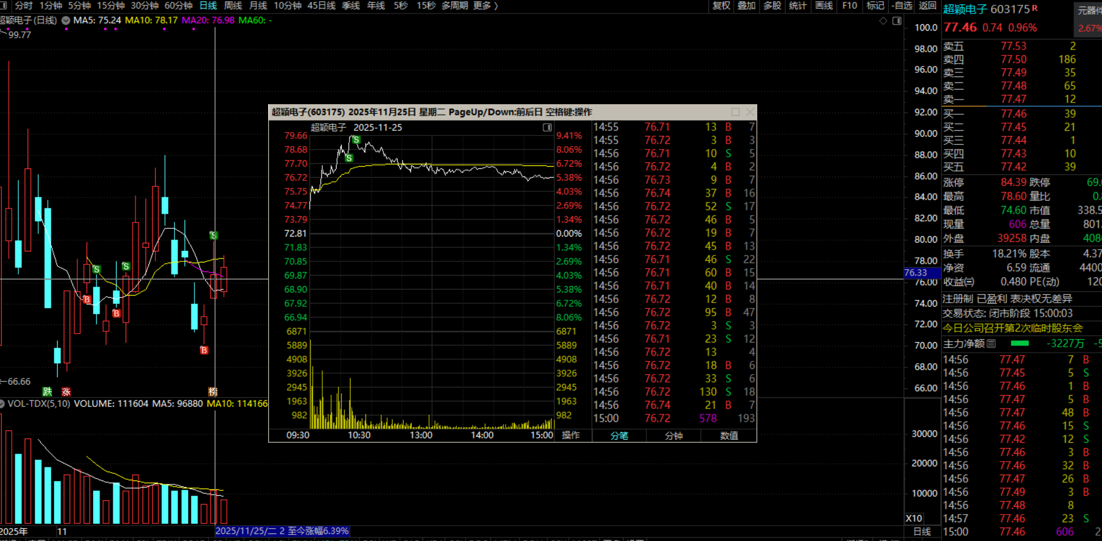Select the 10分钟 chart period

(x=288, y=5)
